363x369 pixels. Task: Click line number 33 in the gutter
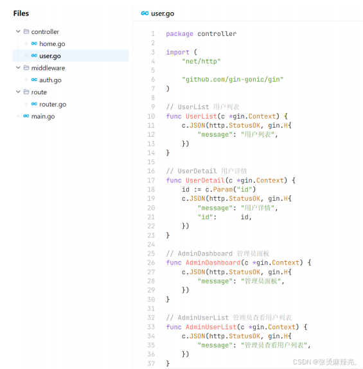pyautogui.click(x=151, y=327)
